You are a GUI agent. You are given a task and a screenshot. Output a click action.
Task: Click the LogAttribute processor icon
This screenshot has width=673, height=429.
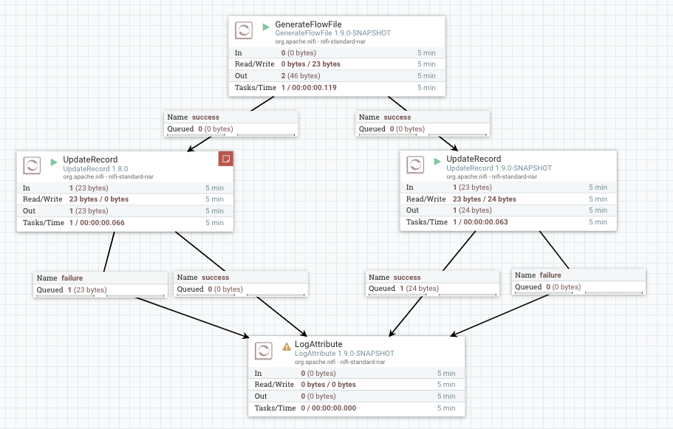pos(263,351)
